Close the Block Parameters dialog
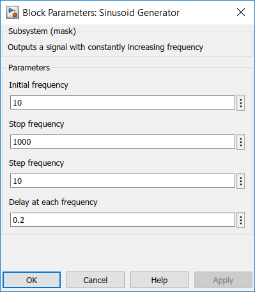The height and width of the screenshot is (292, 255). point(241,12)
